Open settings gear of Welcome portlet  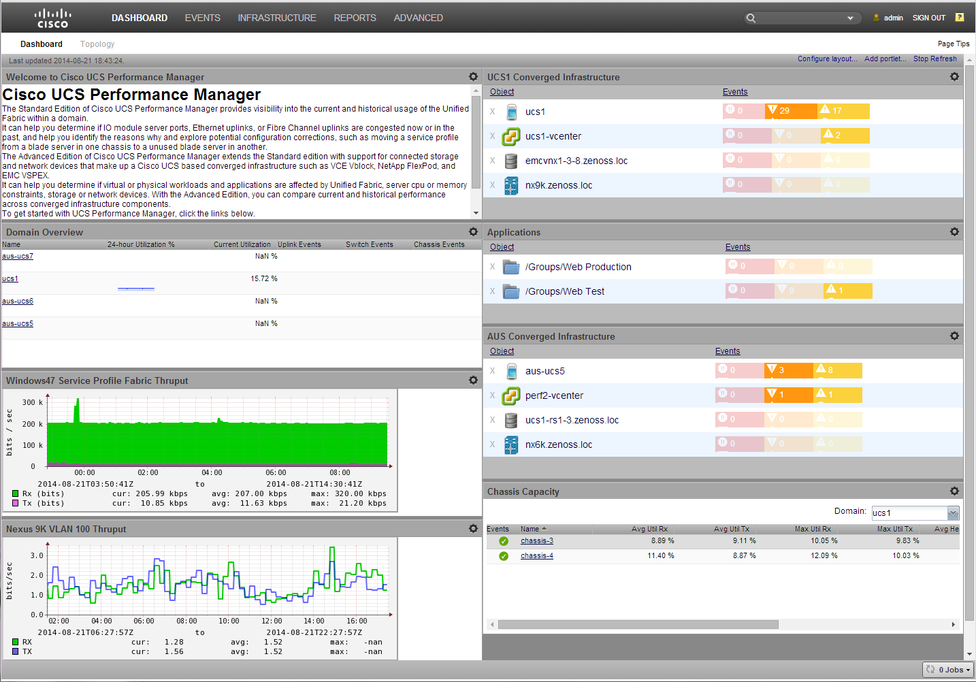[x=473, y=77]
